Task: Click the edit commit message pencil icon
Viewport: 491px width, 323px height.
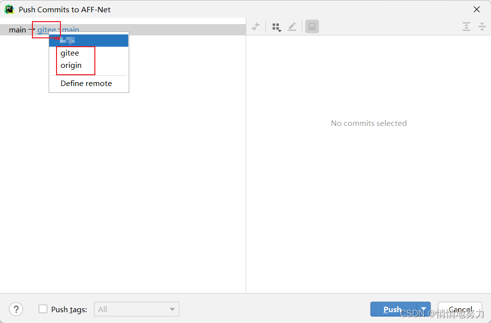Action: tap(292, 26)
